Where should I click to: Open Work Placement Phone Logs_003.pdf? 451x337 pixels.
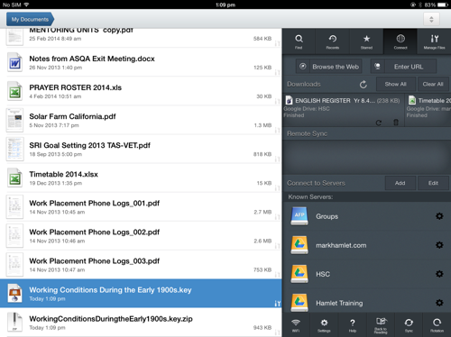[x=141, y=265]
